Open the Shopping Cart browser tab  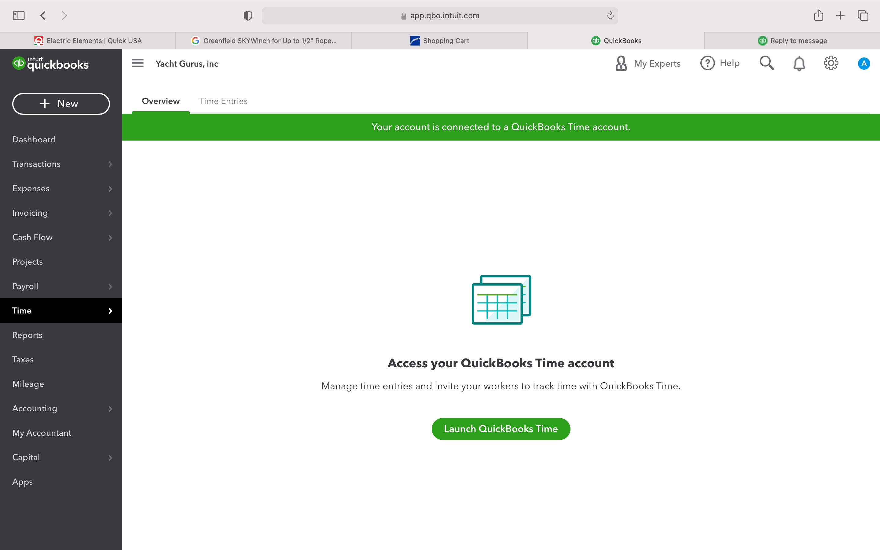pos(440,40)
